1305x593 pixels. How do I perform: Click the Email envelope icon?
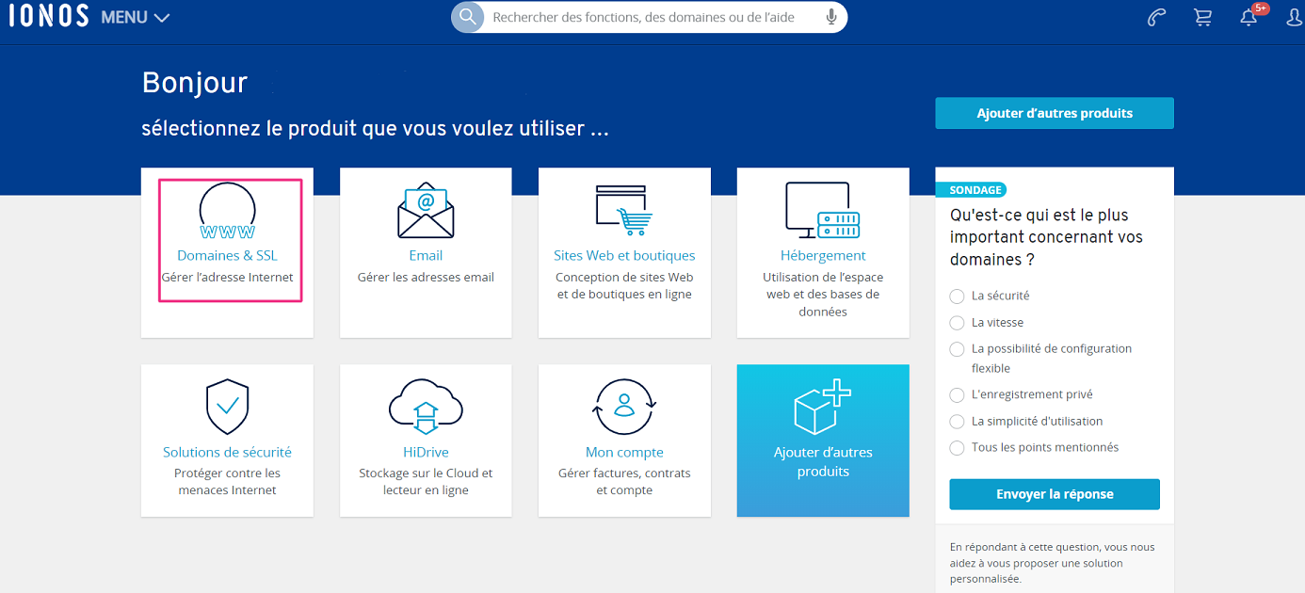tap(426, 210)
